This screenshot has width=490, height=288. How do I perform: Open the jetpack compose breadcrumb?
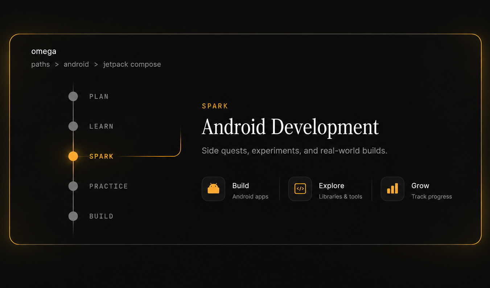tap(132, 65)
